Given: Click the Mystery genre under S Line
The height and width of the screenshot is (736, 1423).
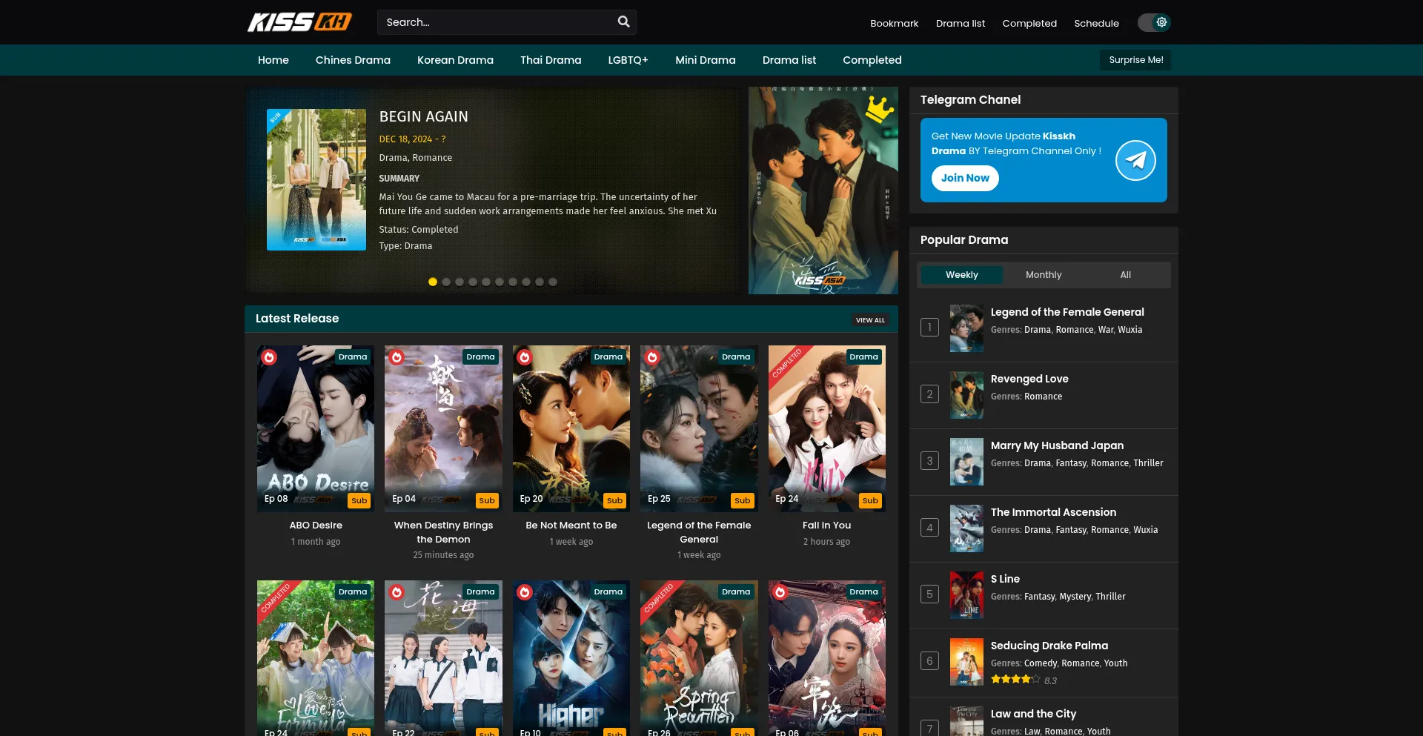Looking at the screenshot, I should 1075,597.
